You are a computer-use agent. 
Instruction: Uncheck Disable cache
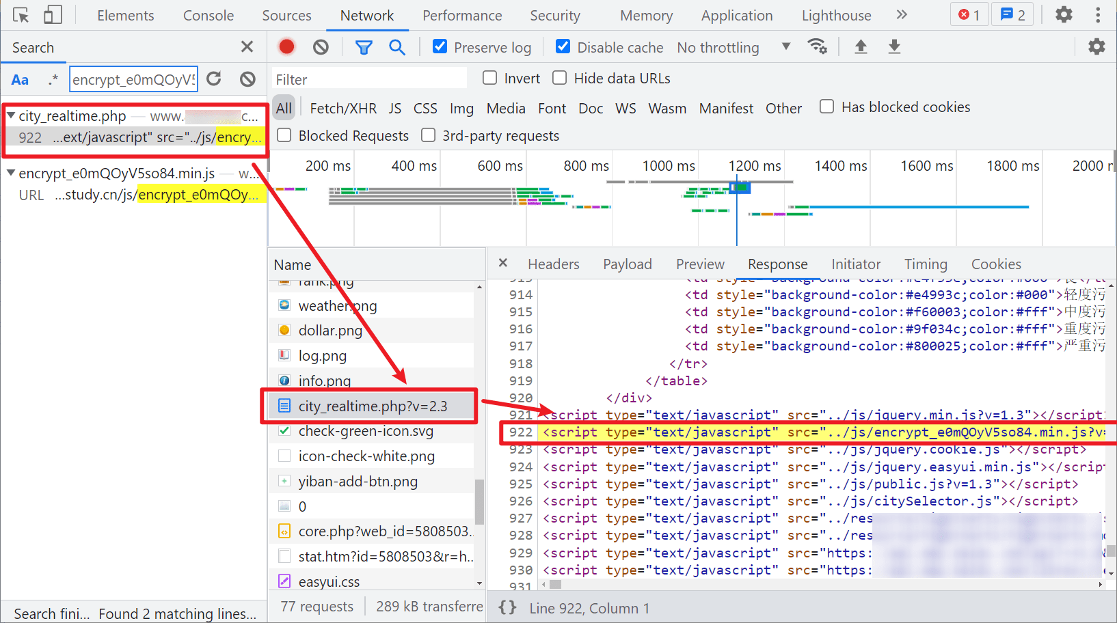pyautogui.click(x=563, y=46)
